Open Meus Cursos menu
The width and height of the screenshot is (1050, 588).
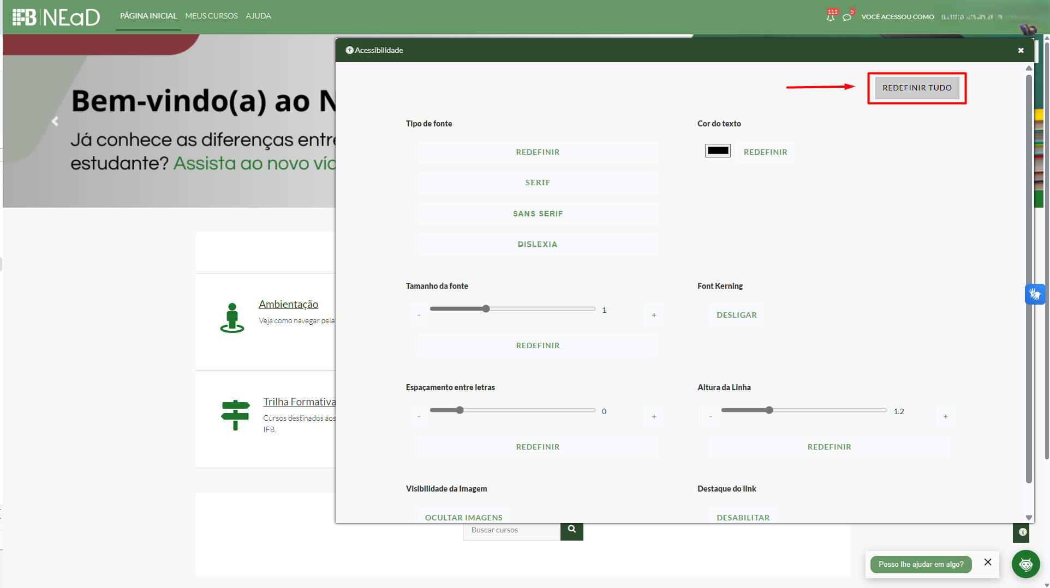tap(211, 16)
